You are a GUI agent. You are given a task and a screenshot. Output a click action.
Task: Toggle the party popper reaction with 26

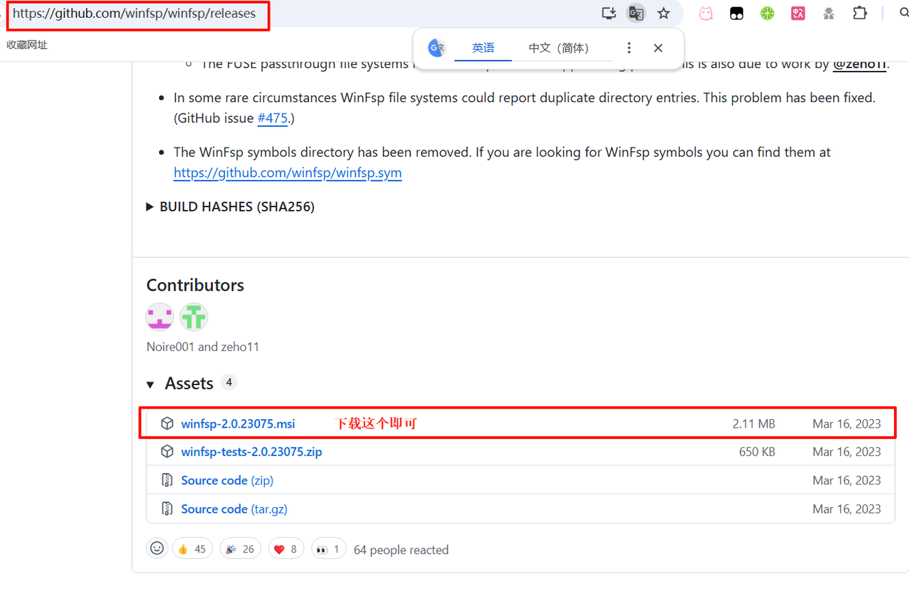tap(240, 549)
